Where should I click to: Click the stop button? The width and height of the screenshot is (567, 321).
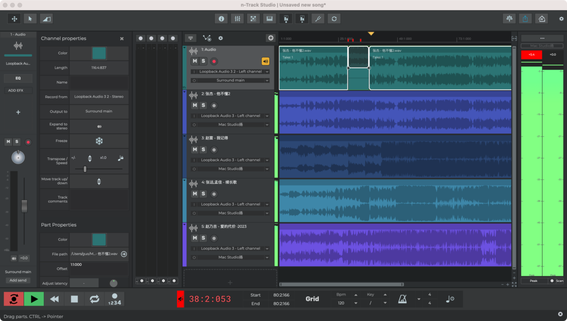point(74,299)
